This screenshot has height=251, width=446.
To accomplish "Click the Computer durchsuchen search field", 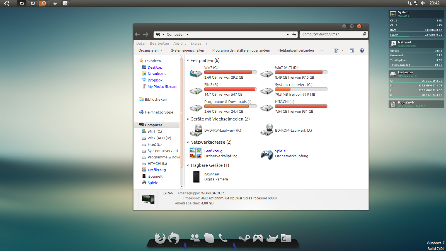I will point(330,34).
